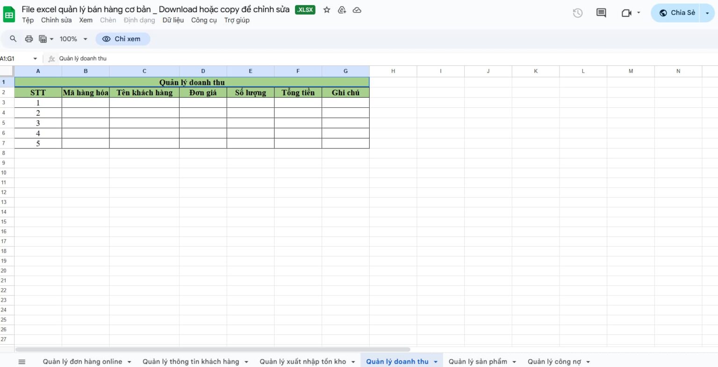Toggle 'Chỉ xem' view-only mode
This screenshot has height=367, width=718.
point(122,39)
